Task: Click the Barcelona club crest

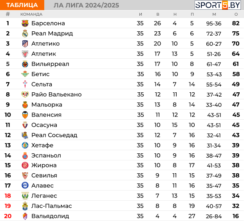Action: point(25,23)
